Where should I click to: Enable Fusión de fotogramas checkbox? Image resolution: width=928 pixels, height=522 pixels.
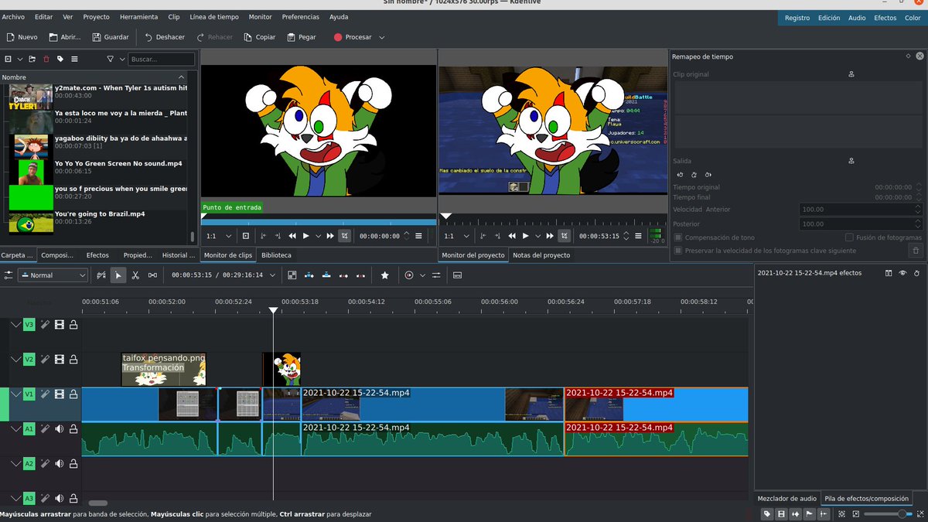tap(849, 237)
